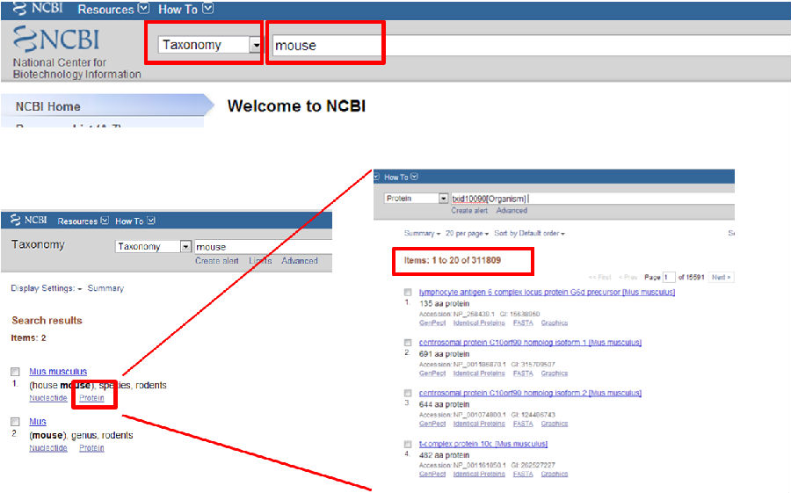Click Advanced link in Protein window

[x=512, y=210]
